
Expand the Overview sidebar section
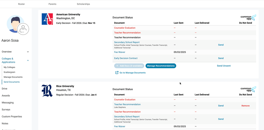(x=28, y=52)
